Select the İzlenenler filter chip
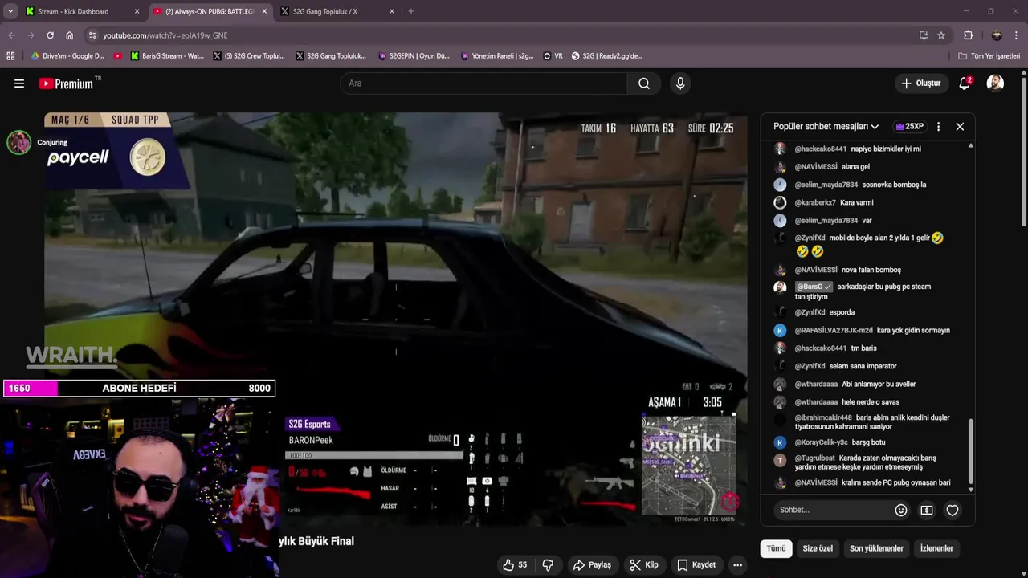This screenshot has height=578, width=1028. pos(936,548)
